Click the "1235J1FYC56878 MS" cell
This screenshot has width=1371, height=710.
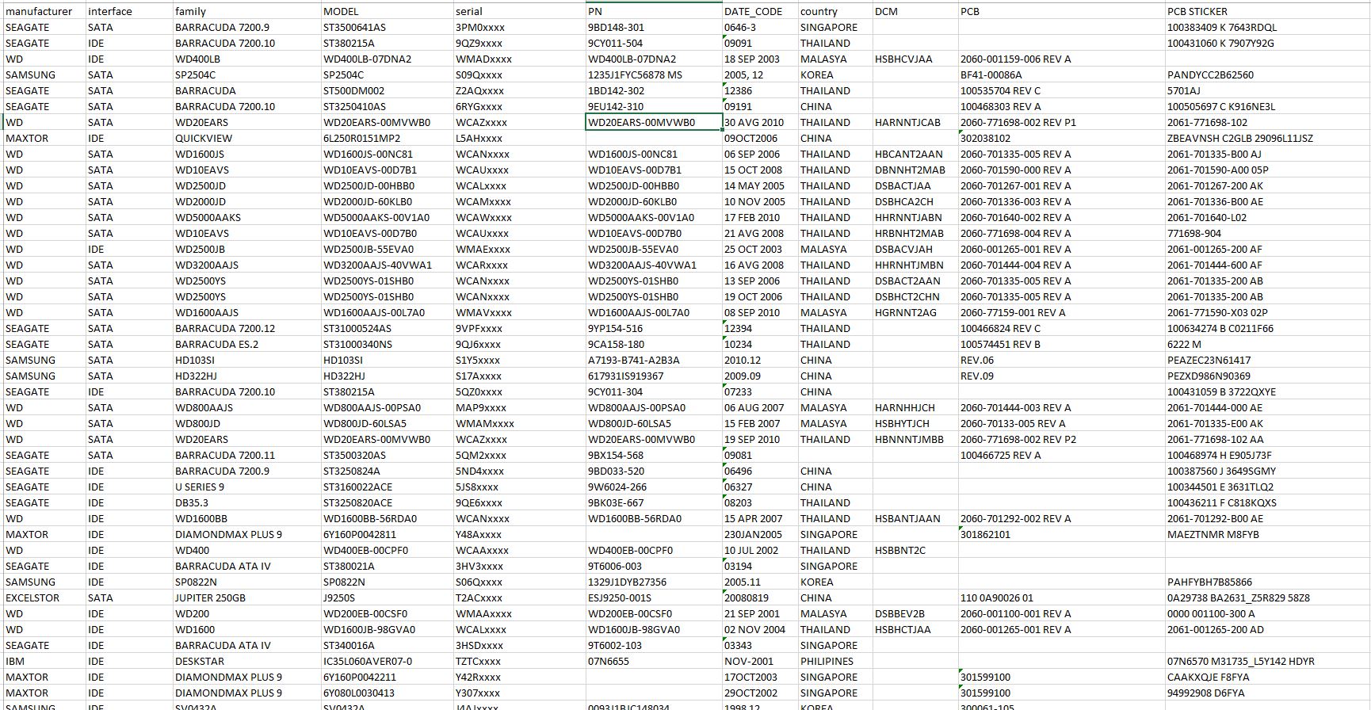click(x=654, y=74)
